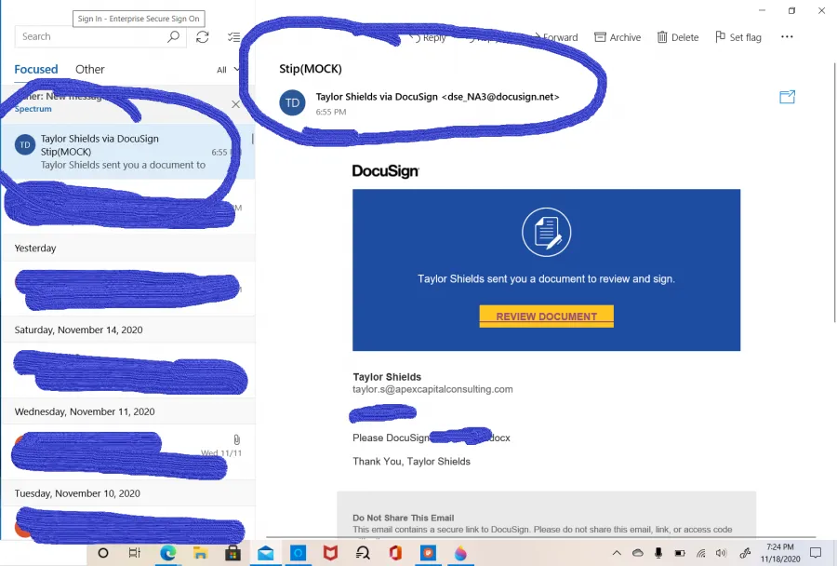Set flag on the open email
The height and width of the screenshot is (566, 837).
click(738, 37)
